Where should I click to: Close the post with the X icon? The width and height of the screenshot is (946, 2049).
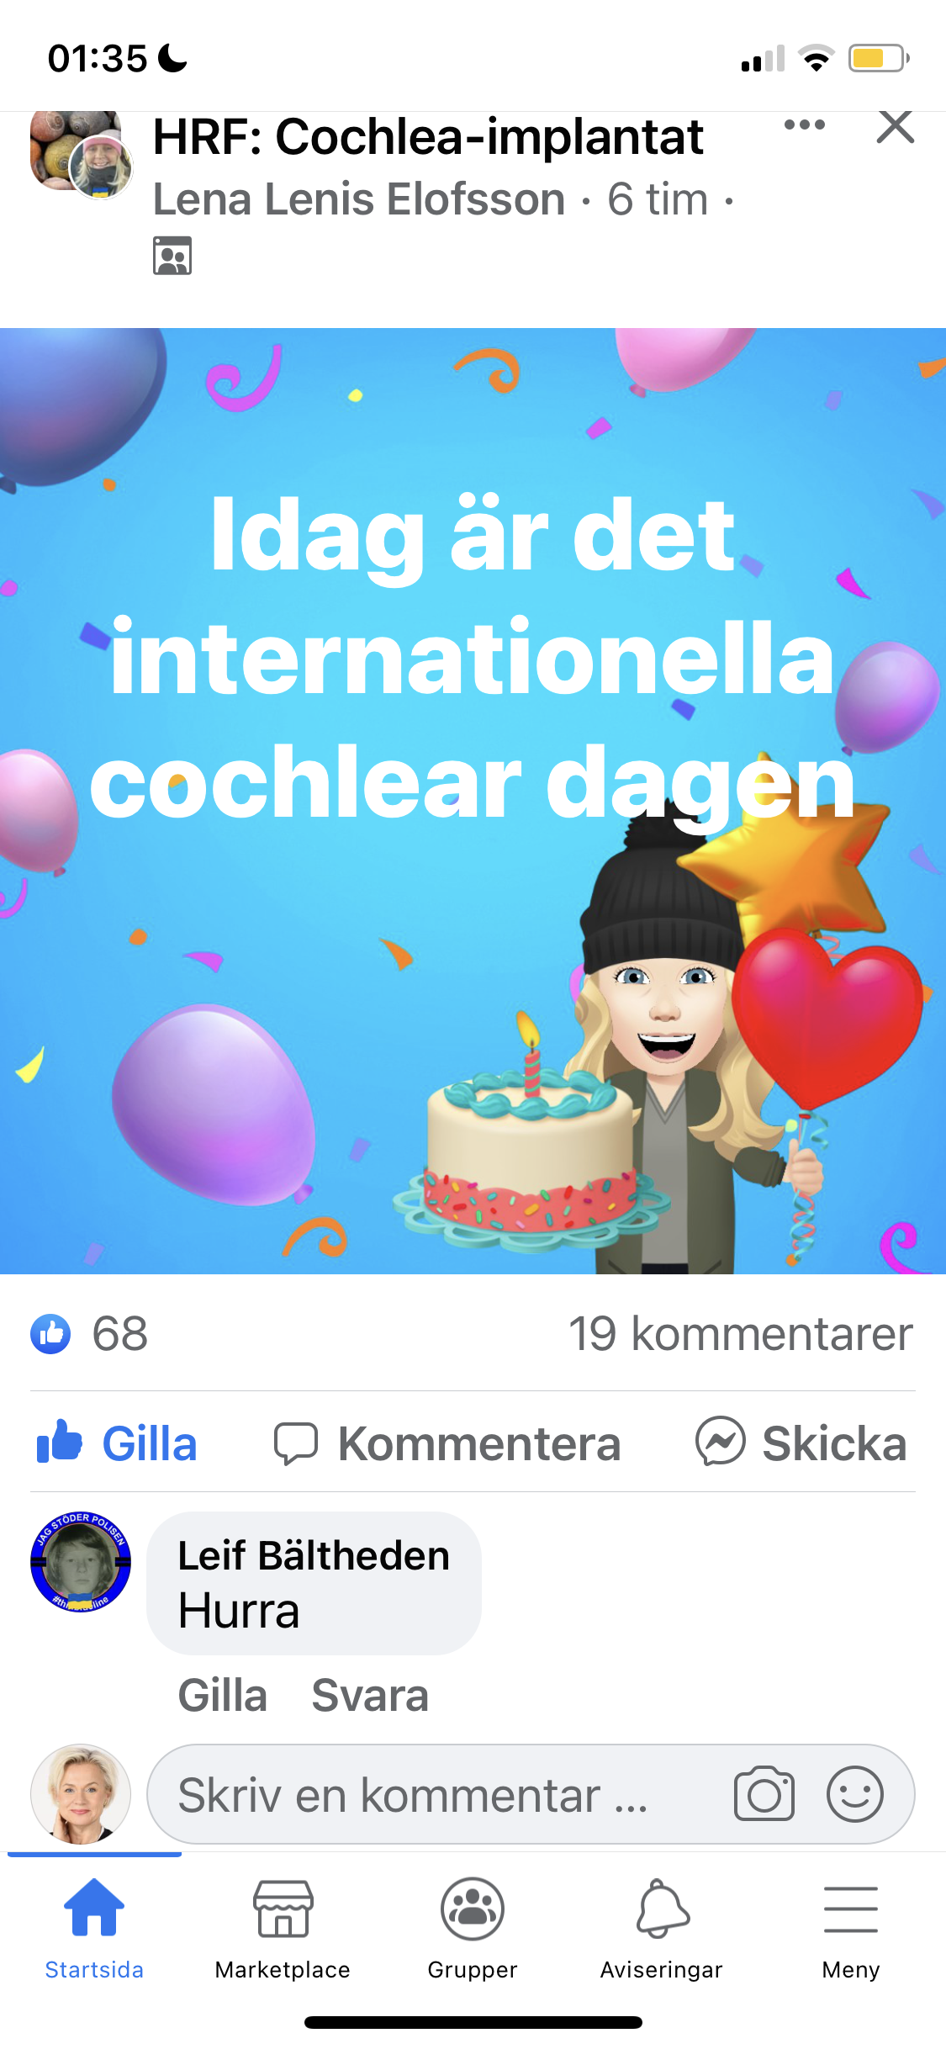pos(895,127)
